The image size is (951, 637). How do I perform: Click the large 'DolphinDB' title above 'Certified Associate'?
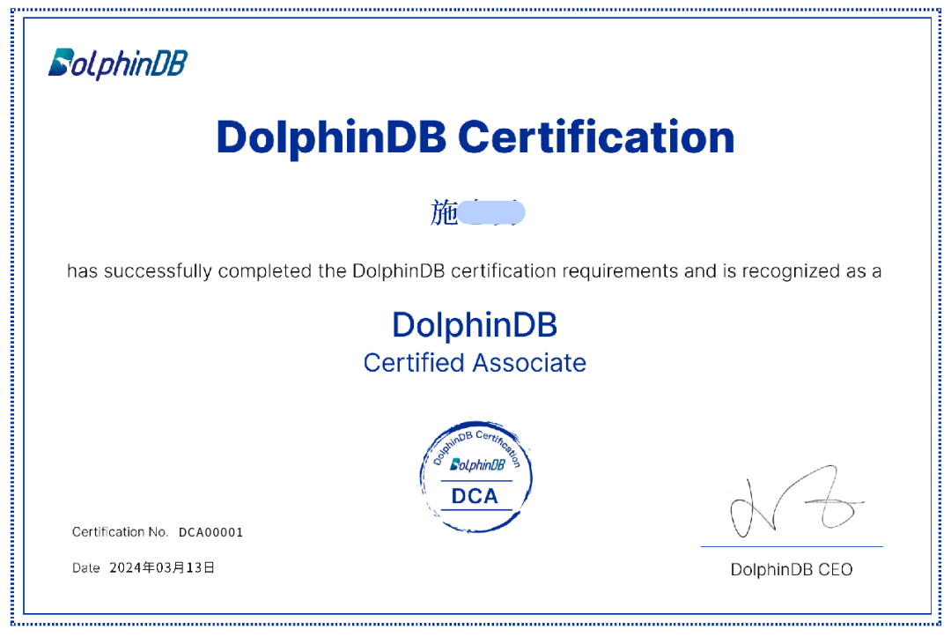pyautogui.click(x=475, y=324)
